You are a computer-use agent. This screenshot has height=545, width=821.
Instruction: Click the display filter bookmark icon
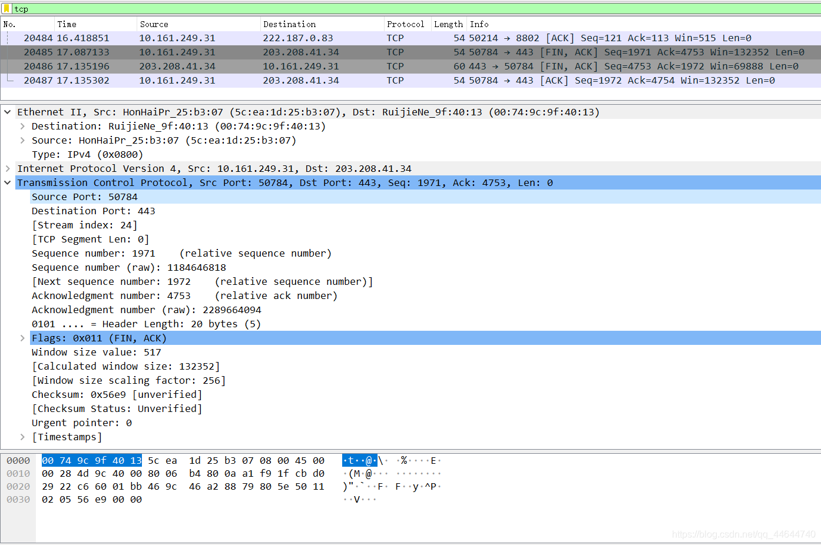pyautogui.click(x=6, y=9)
